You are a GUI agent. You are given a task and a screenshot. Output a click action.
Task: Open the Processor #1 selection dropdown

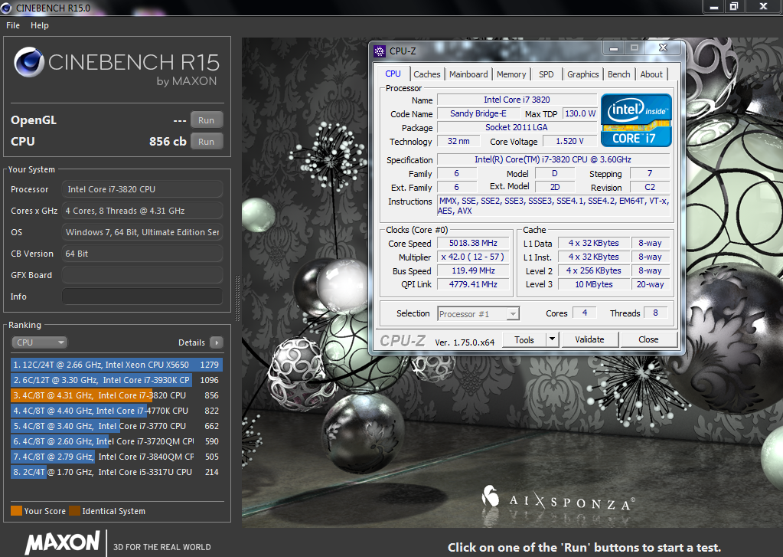coord(478,313)
